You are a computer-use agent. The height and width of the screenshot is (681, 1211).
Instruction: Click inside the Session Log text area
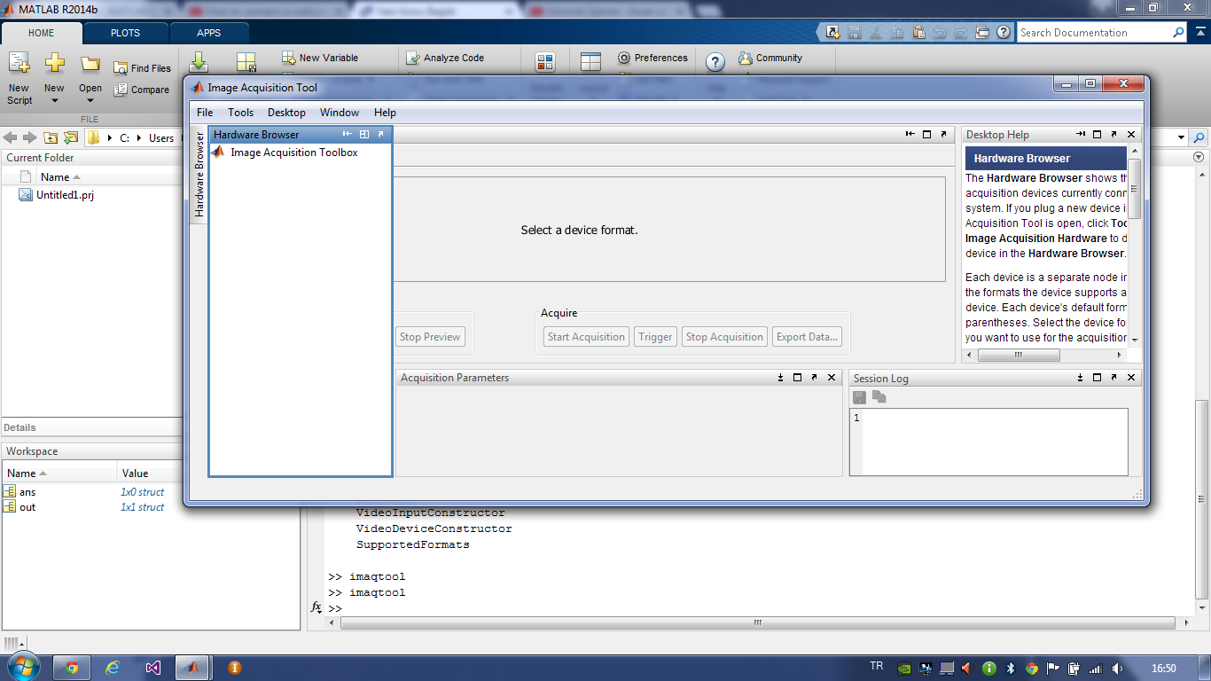click(995, 442)
